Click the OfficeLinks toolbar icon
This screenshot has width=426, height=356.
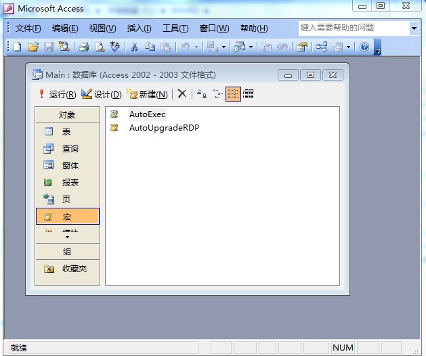[212, 47]
